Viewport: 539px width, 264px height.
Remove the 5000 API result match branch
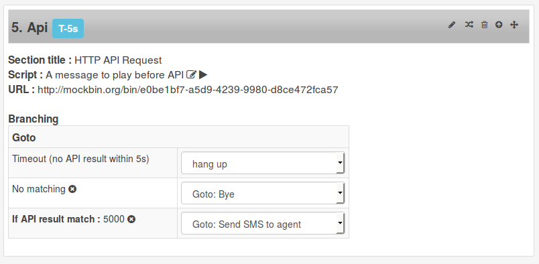point(131,219)
